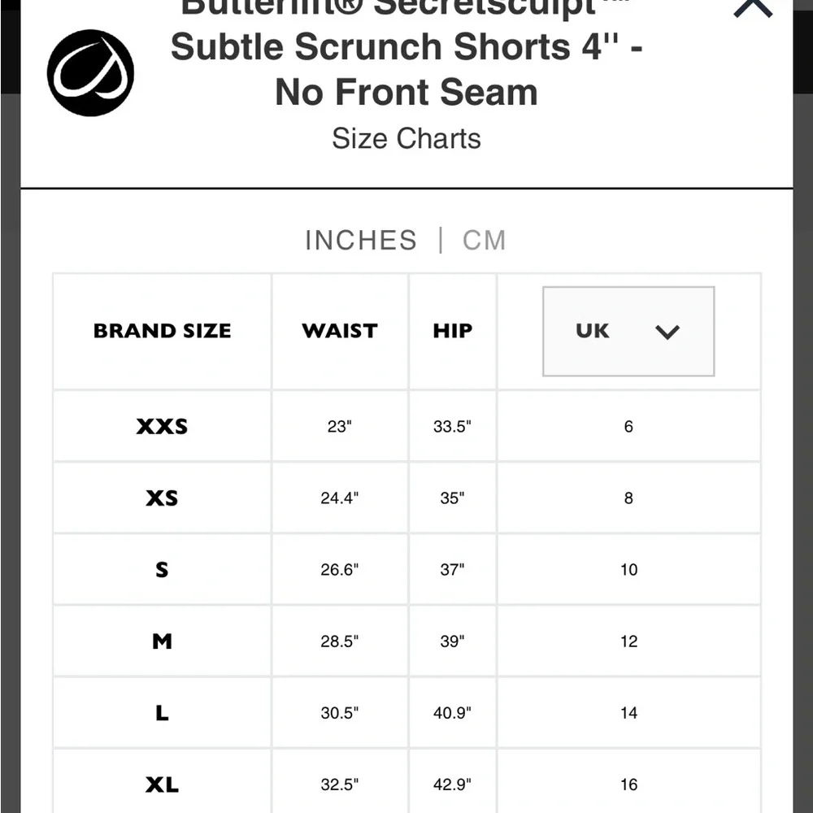Select the M brand size row

point(161,641)
